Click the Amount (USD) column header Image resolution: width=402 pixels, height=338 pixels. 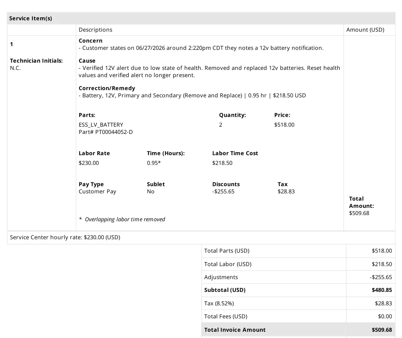pos(365,30)
